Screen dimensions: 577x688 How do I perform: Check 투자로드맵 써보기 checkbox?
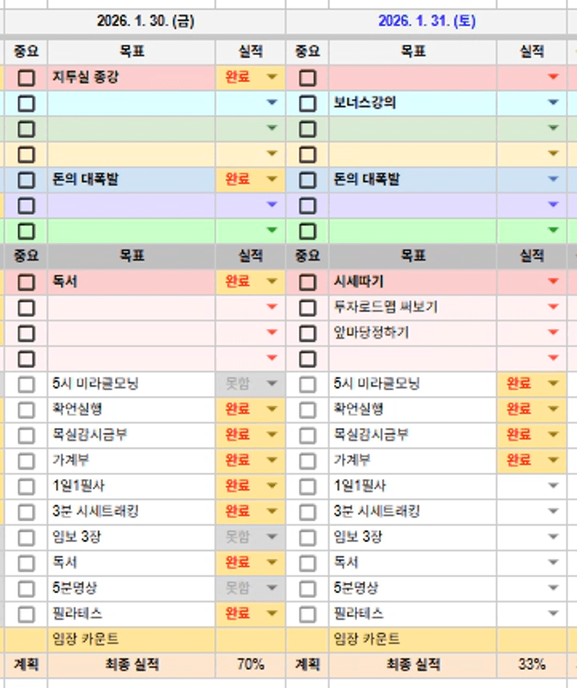coord(307,308)
